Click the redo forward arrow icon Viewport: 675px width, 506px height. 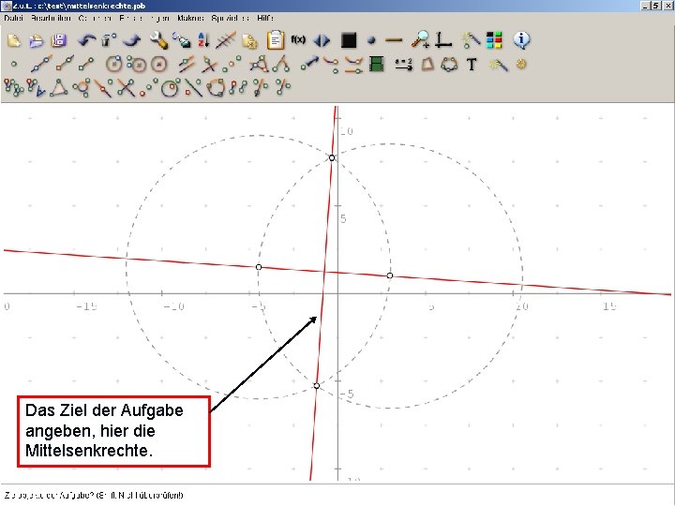[x=132, y=40]
